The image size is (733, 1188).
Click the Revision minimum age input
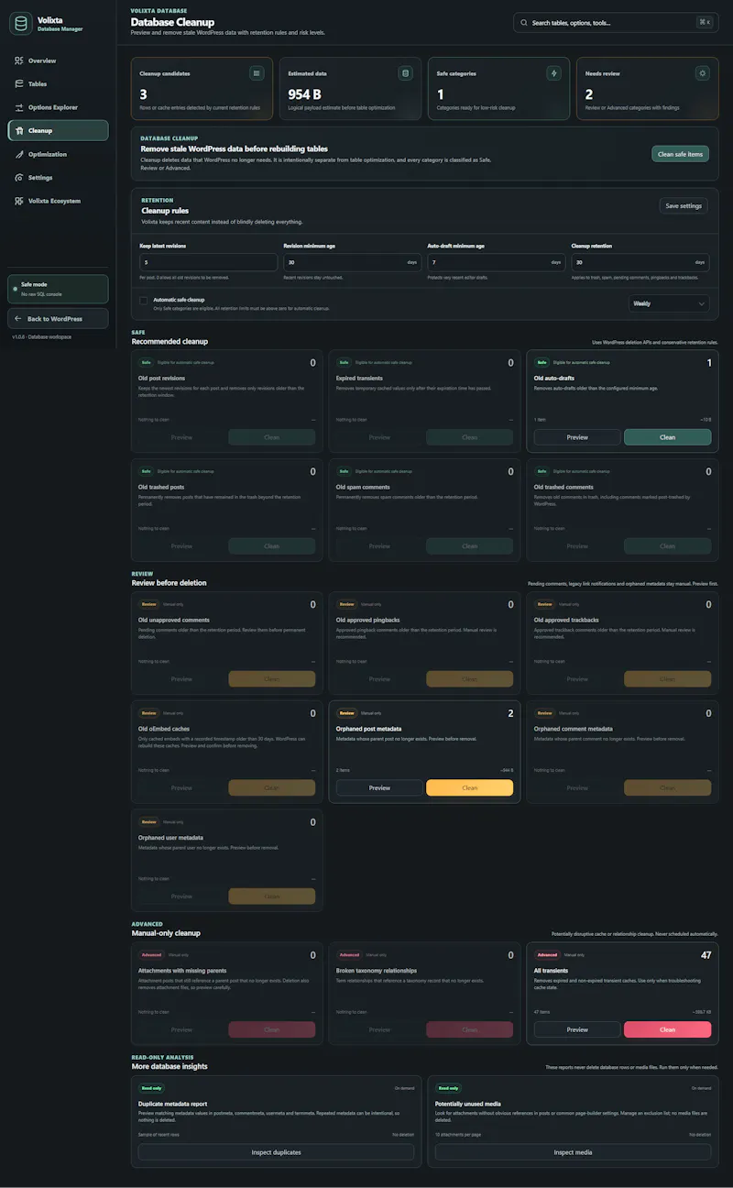(352, 262)
